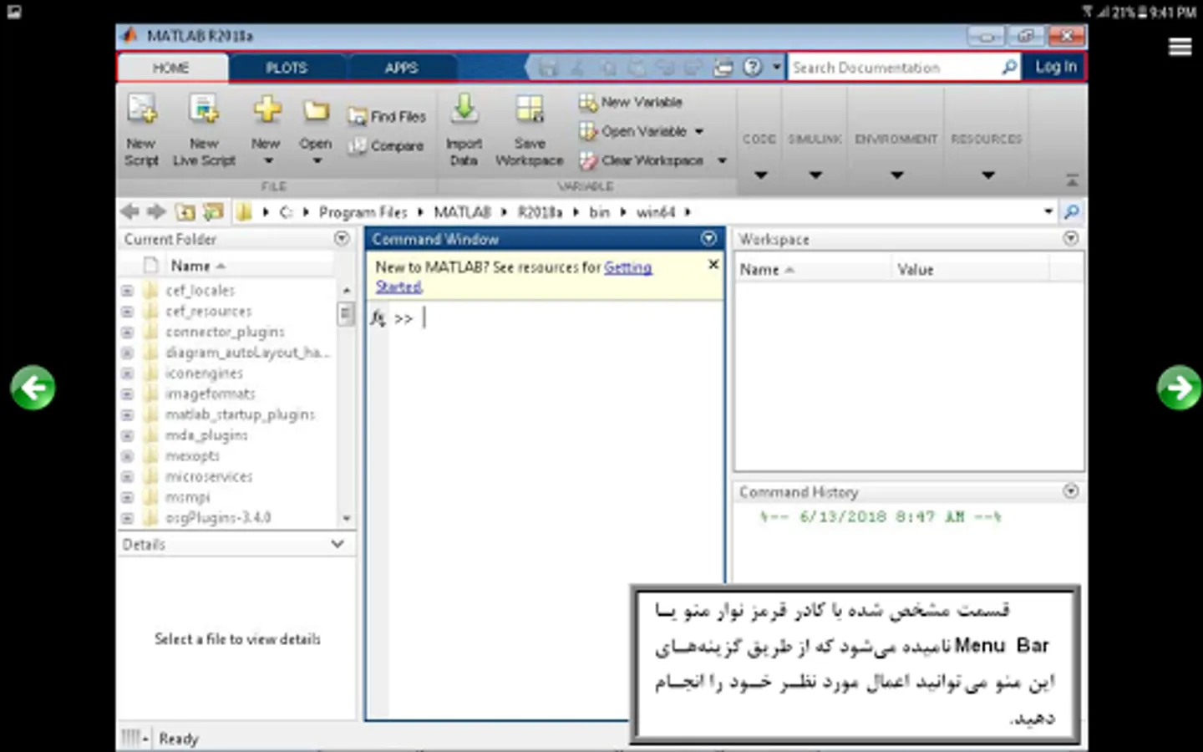Open the Open Variable dropdown arrow
Viewport: 1203px width, 752px height.
tap(699, 131)
